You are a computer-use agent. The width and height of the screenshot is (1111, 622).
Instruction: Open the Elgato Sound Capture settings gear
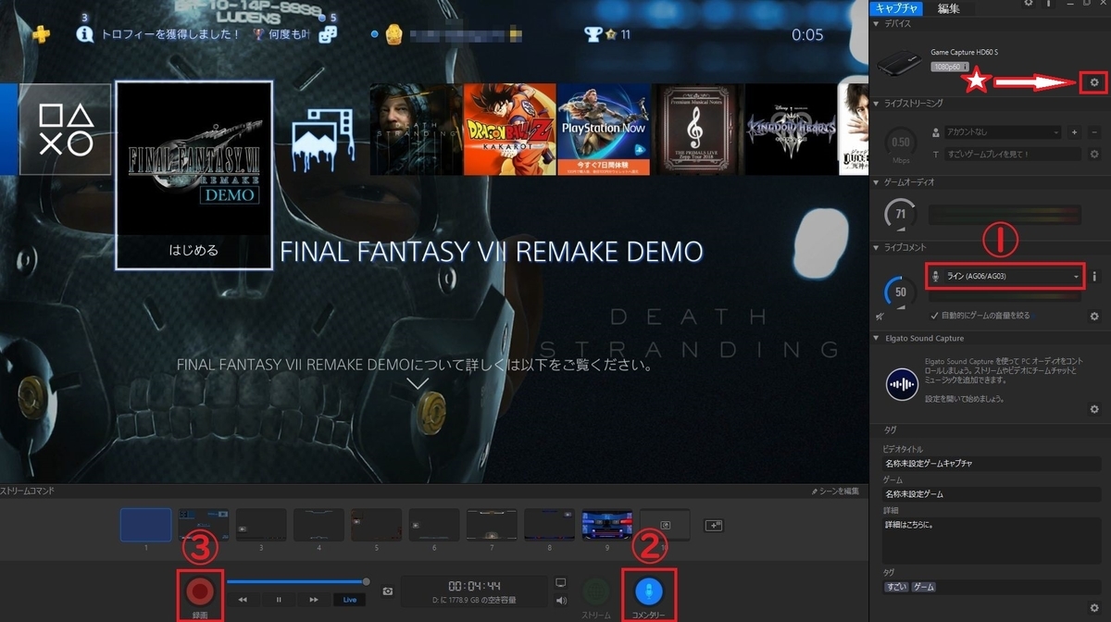[x=1094, y=408]
